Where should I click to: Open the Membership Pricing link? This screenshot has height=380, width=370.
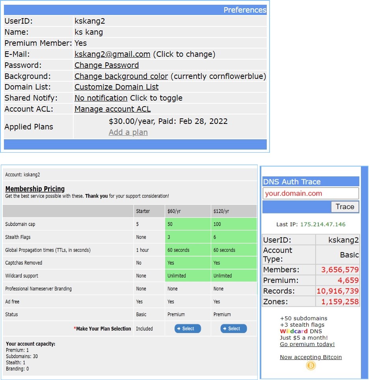(35, 189)
